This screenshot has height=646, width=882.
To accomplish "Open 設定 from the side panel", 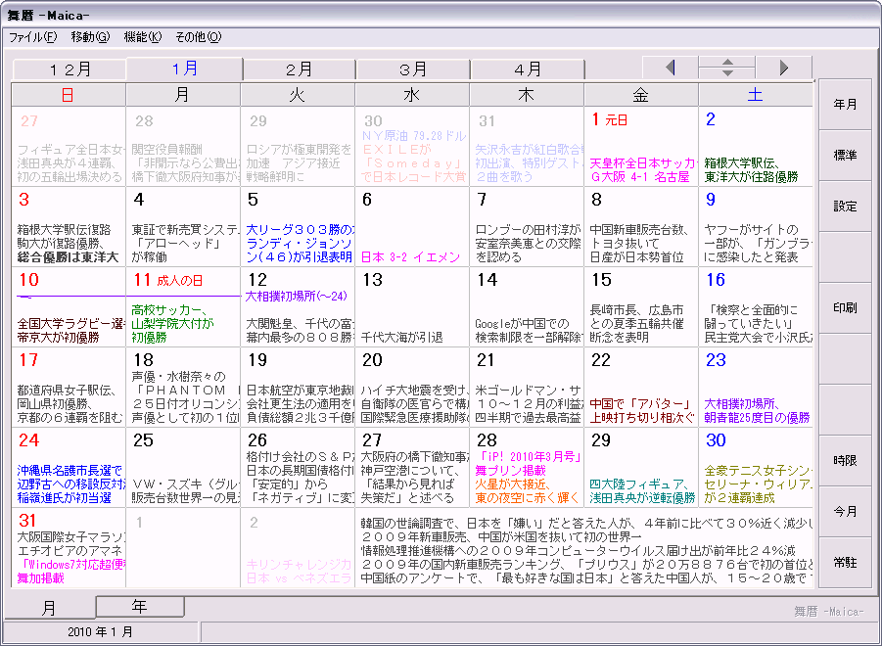I will (x=845, y=207).
